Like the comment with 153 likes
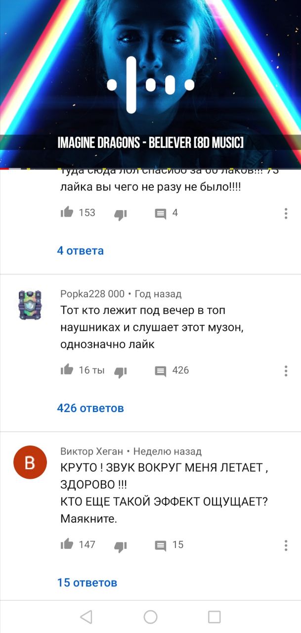Screen dimensions: 301x633 (x=67, y=213)
